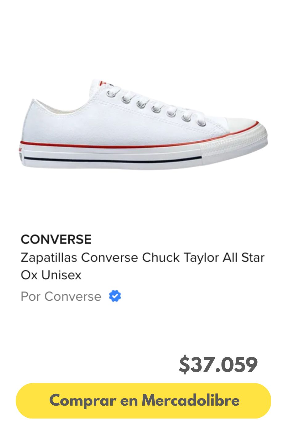The width and height of the screenshot is (289, 434).
Task: Click the blue verified seller badge
Action: point(115,296)
